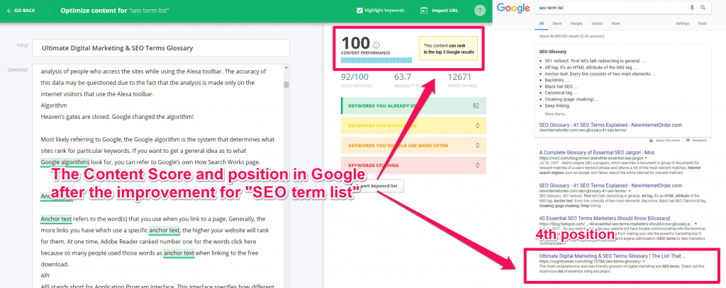Viewport: 726px width, 288px height.
Task: Expand the Keywords You Should Use section
Action: pos(413,125)
